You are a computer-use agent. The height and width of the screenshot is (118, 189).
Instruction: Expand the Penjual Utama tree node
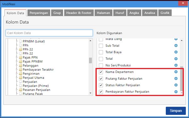tap(17, 78)
